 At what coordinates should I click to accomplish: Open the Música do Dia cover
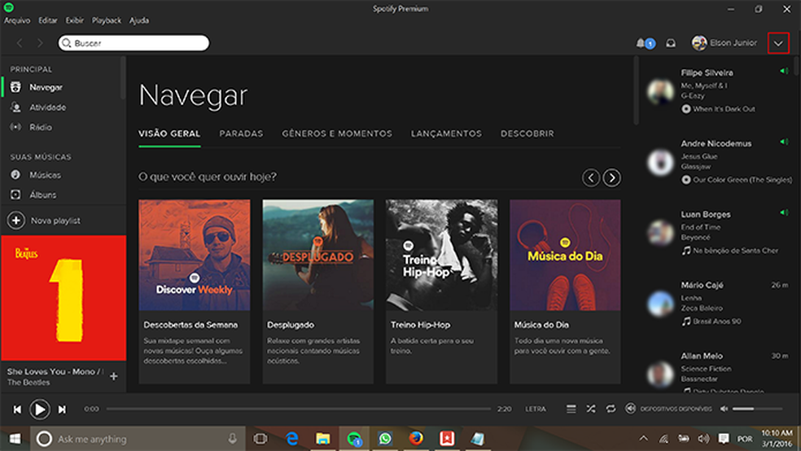click(565, 255)
